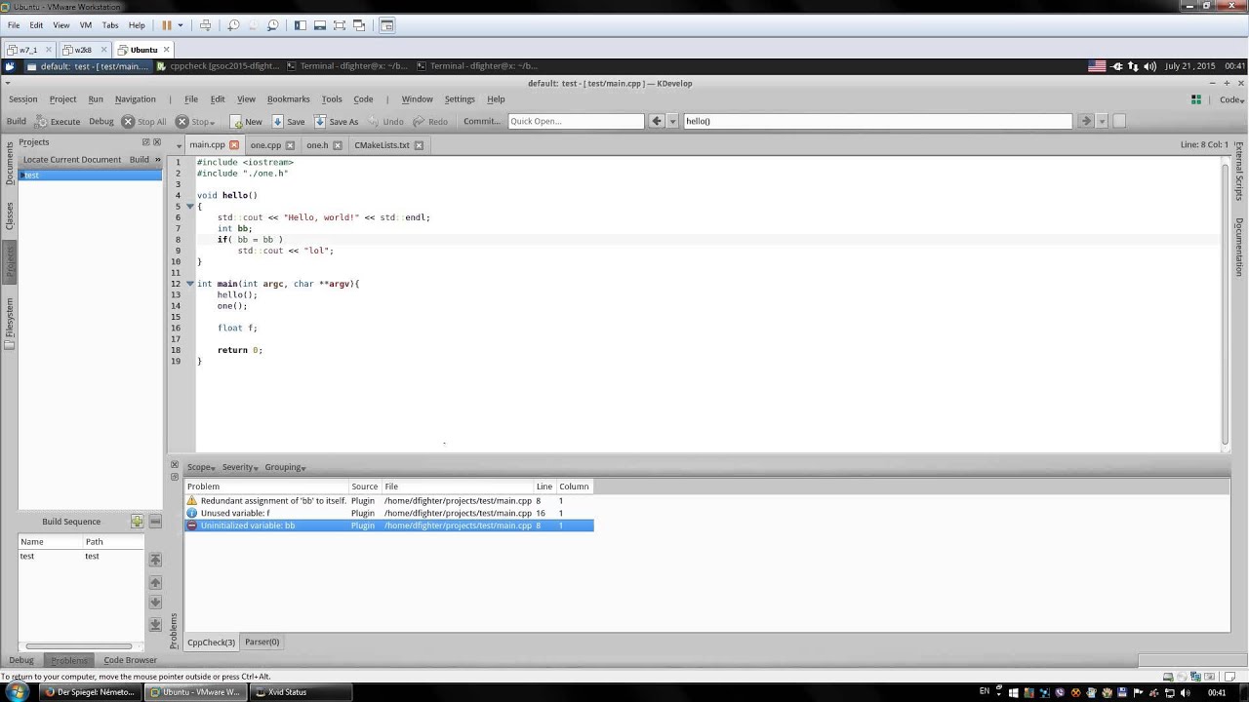1249x702 pixels.
Task: Click the Execute gear icon in toolbar
Action: (41, 122)
